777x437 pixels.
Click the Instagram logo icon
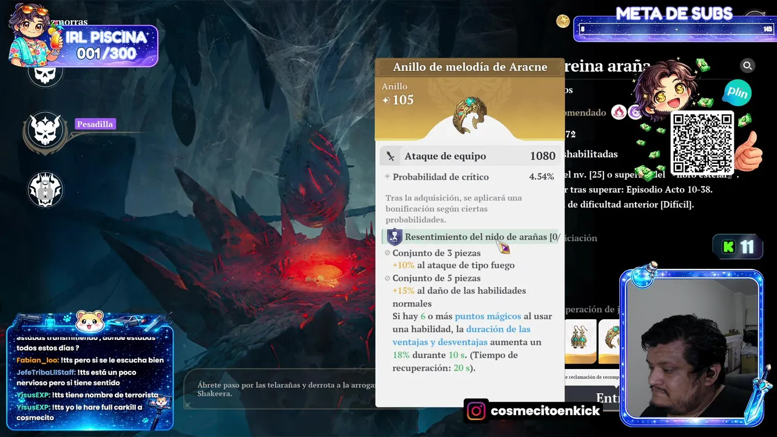pos(477,411)
